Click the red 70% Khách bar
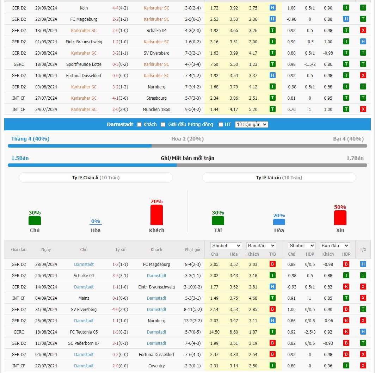 click(x=156, y=215)
